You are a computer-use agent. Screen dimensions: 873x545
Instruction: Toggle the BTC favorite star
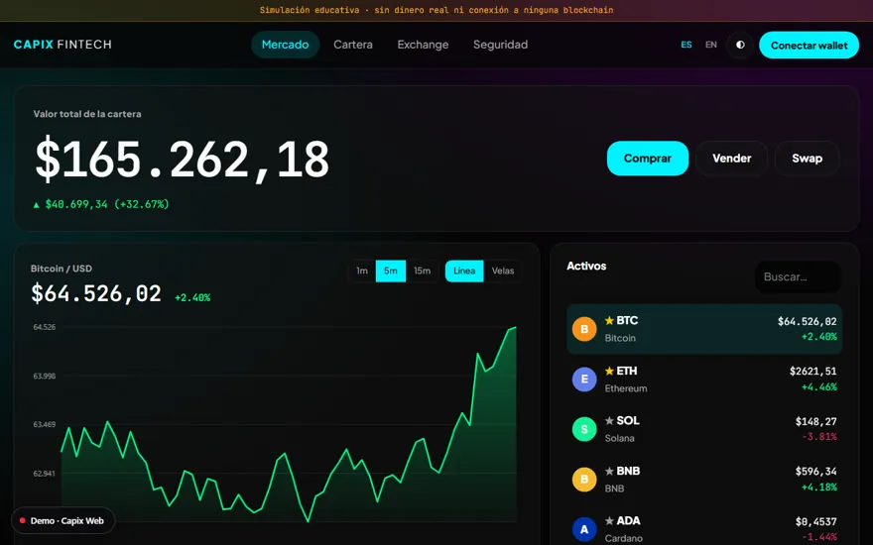(x=609, y=320)
